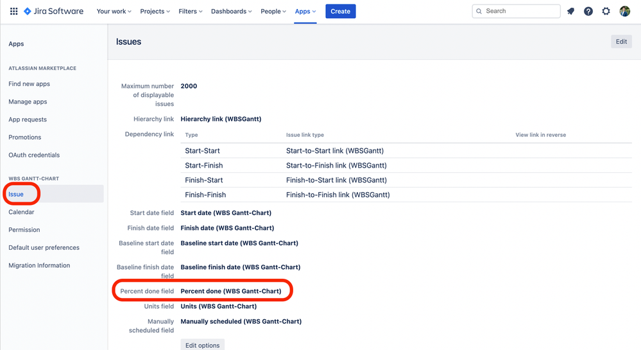Viewport: 641px width, 350px height.
Task: Open OAuth credentials in sidebar
Action: [x=35, y=155]
